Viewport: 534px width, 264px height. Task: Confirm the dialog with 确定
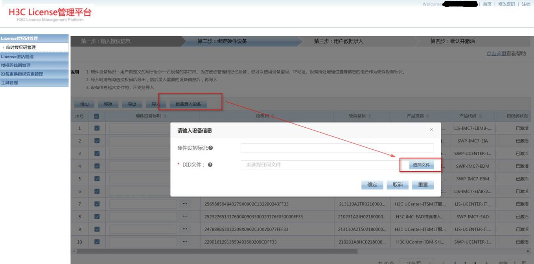click(x=372, y=185)
